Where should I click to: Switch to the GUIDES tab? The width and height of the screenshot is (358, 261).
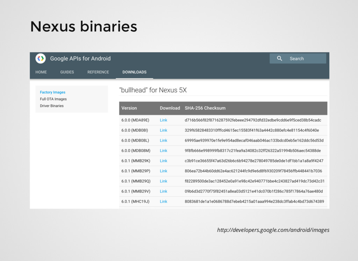click(x=67, y=72)
